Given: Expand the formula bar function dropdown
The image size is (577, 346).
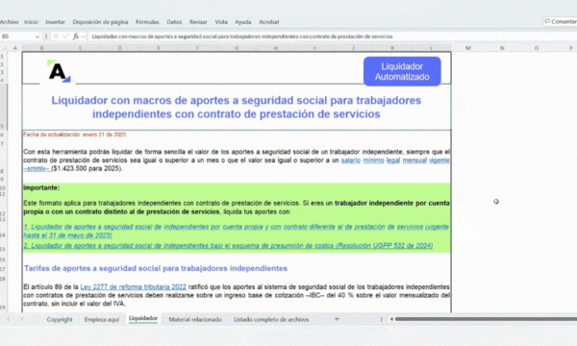Looking at the screenshot, I should (x=83, y=37).
